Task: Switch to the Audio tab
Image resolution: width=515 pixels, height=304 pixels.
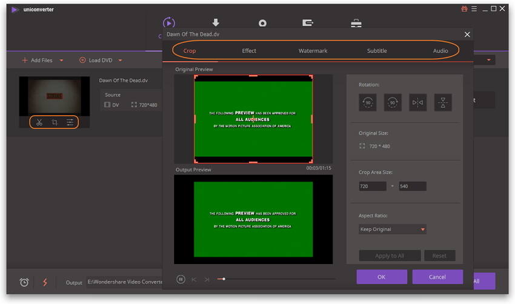Action: point(440,51)
